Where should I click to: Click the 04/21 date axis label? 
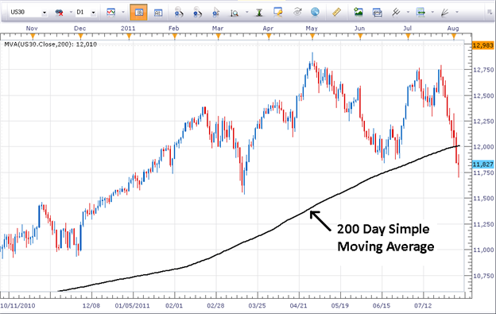(x=299, y=306)
